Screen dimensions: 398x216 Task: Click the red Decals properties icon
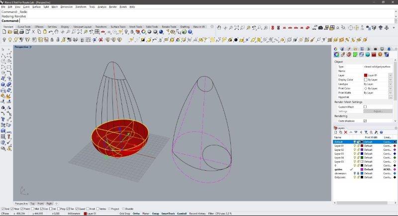(374, 54)
